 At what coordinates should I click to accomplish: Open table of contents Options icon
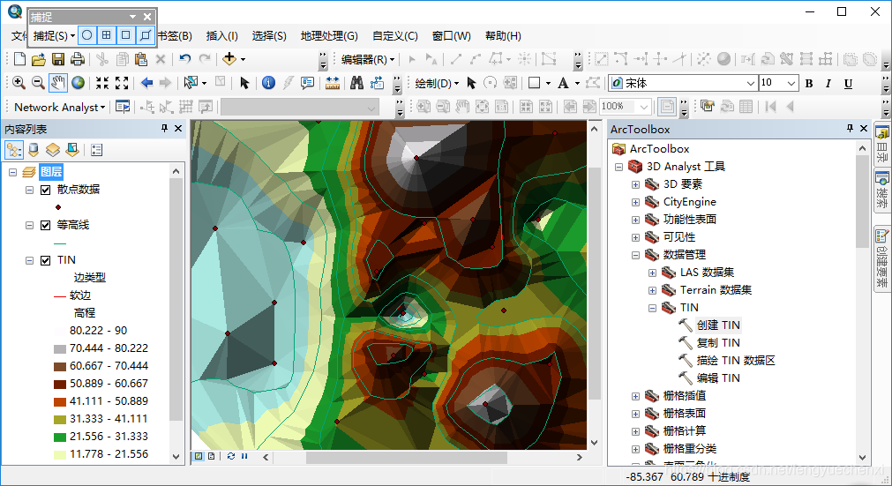[x=97, y=150]
